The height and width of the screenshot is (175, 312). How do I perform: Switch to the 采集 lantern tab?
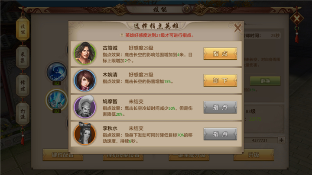click(x=23, y=57)
